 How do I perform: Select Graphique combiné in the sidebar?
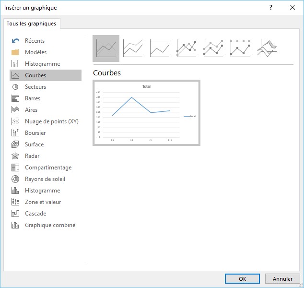[x=50, y=225]
